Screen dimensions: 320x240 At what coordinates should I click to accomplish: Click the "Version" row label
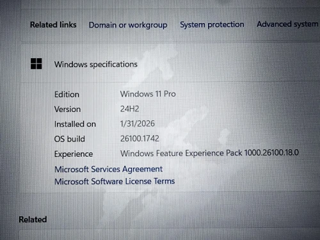pyautogui.click(x=67, y=109)
